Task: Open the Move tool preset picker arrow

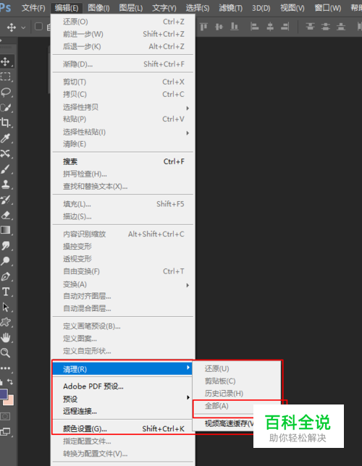Action: click(23, 27)
